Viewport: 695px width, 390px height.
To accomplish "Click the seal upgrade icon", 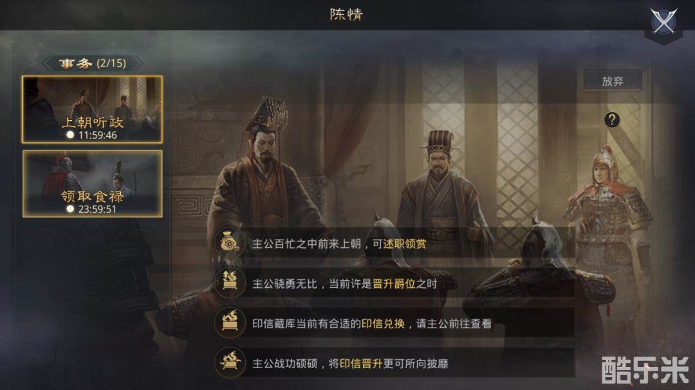I will (230, 362).
